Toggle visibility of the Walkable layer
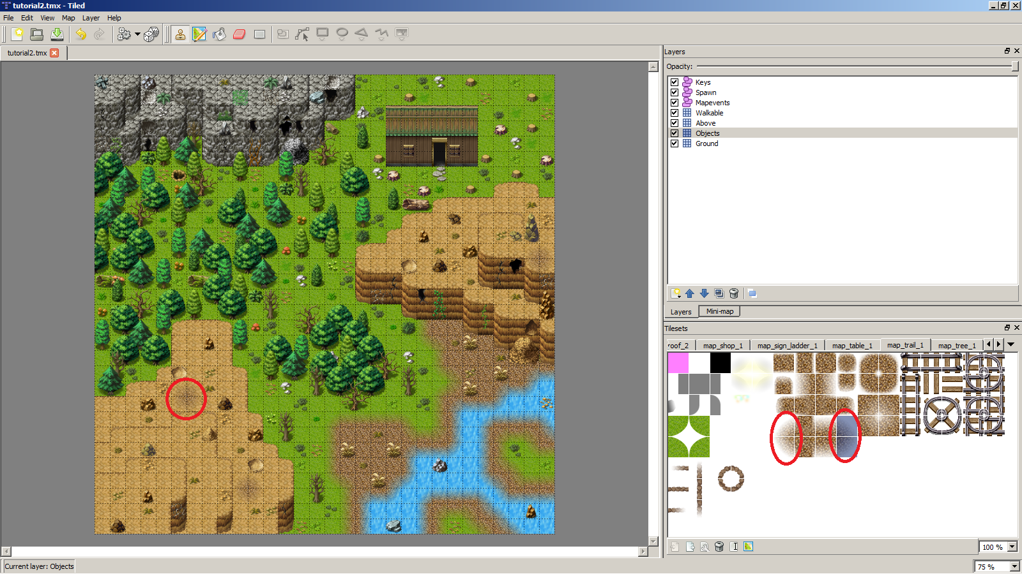The image size is (1022, 574). click(675, 113)
